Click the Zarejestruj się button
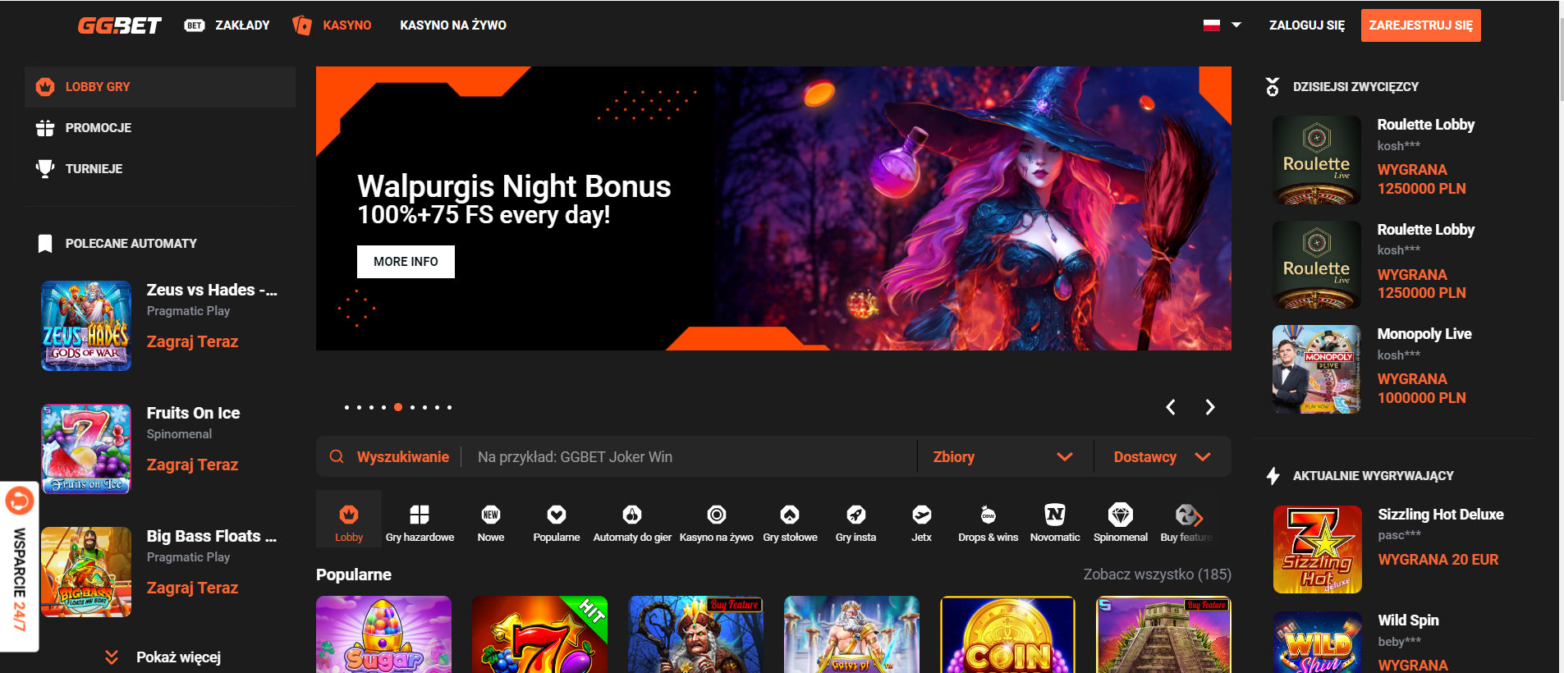 point(1420,25)
